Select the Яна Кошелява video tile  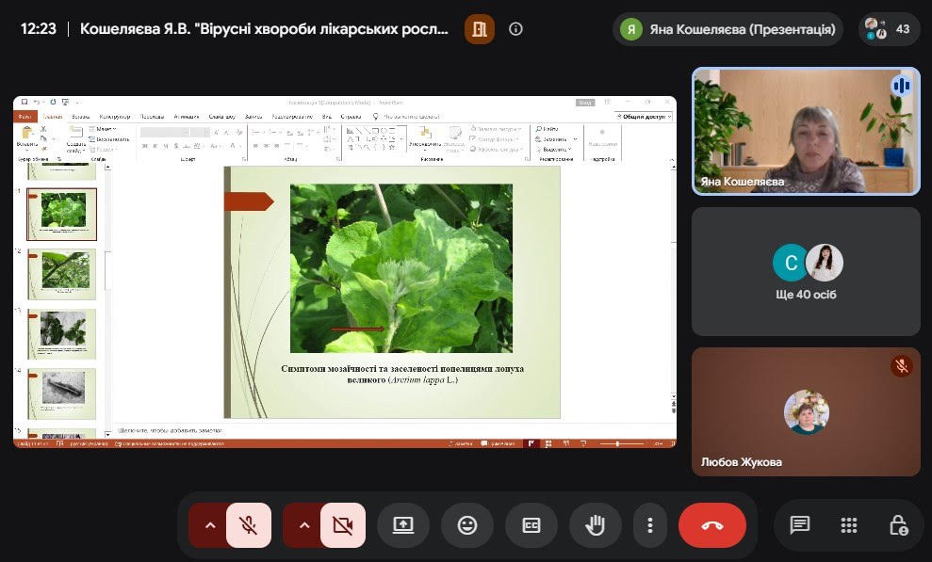[806, 131]
